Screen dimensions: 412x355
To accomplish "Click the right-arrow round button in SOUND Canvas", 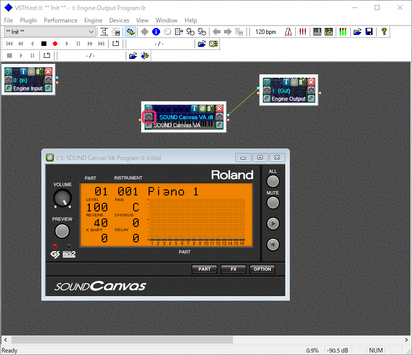I will pyautogui.click(x=273, y=224).
